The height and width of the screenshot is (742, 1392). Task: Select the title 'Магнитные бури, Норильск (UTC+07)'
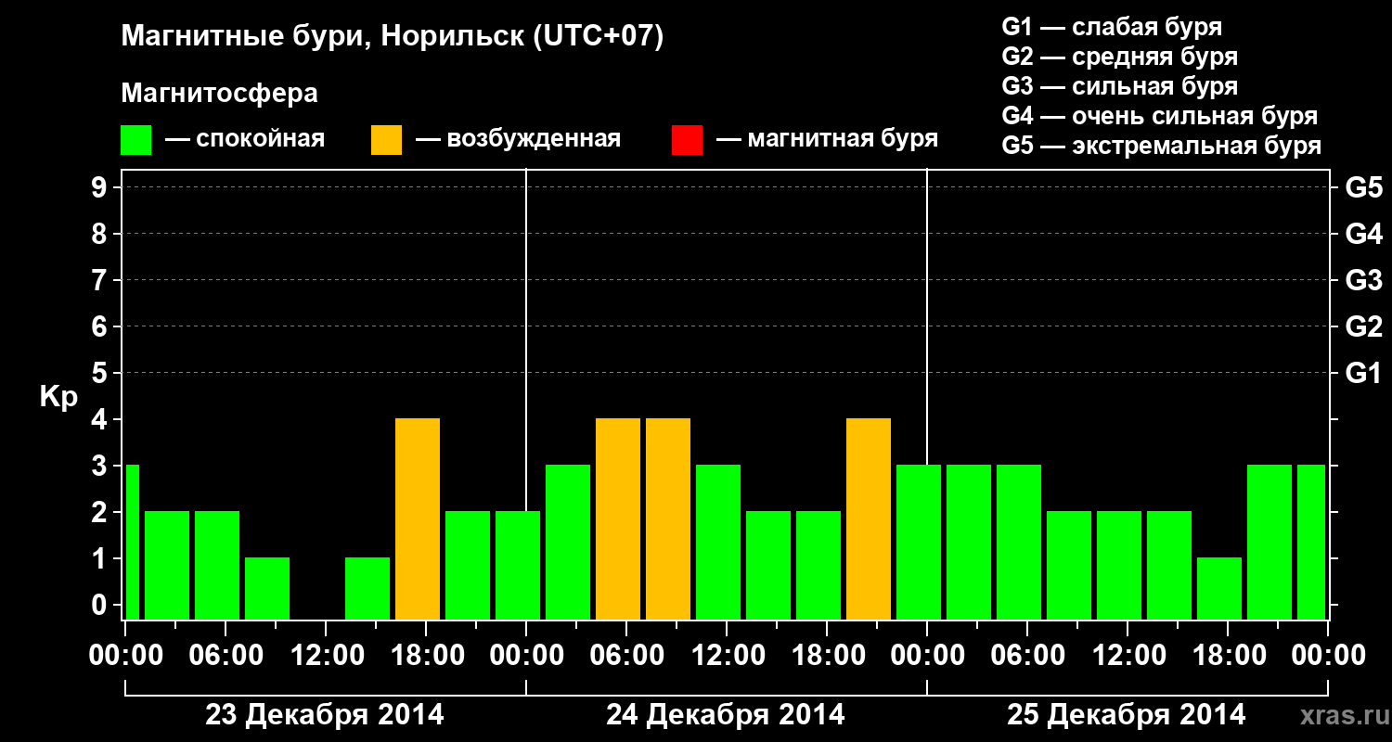click(393, 38)
